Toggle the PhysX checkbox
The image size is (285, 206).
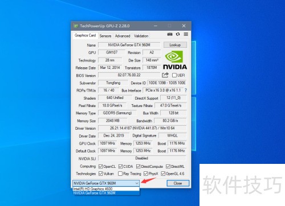pos(146,174)
